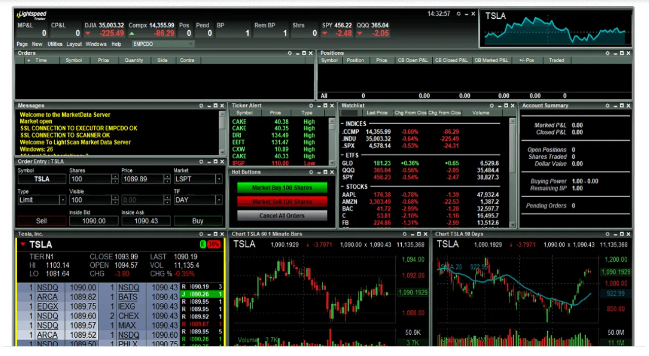Open the Market dropdown showing LSPT
The height and width of the screenshot is (356, 649).
point(219,179)
